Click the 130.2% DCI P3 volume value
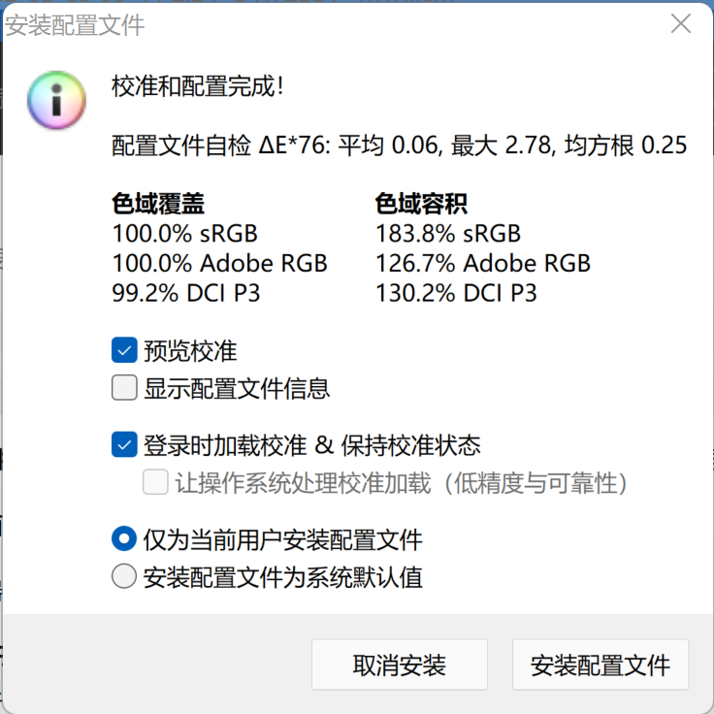Image resolution: width=714 pixels, height=714 pixels. [x=456, y=292]
